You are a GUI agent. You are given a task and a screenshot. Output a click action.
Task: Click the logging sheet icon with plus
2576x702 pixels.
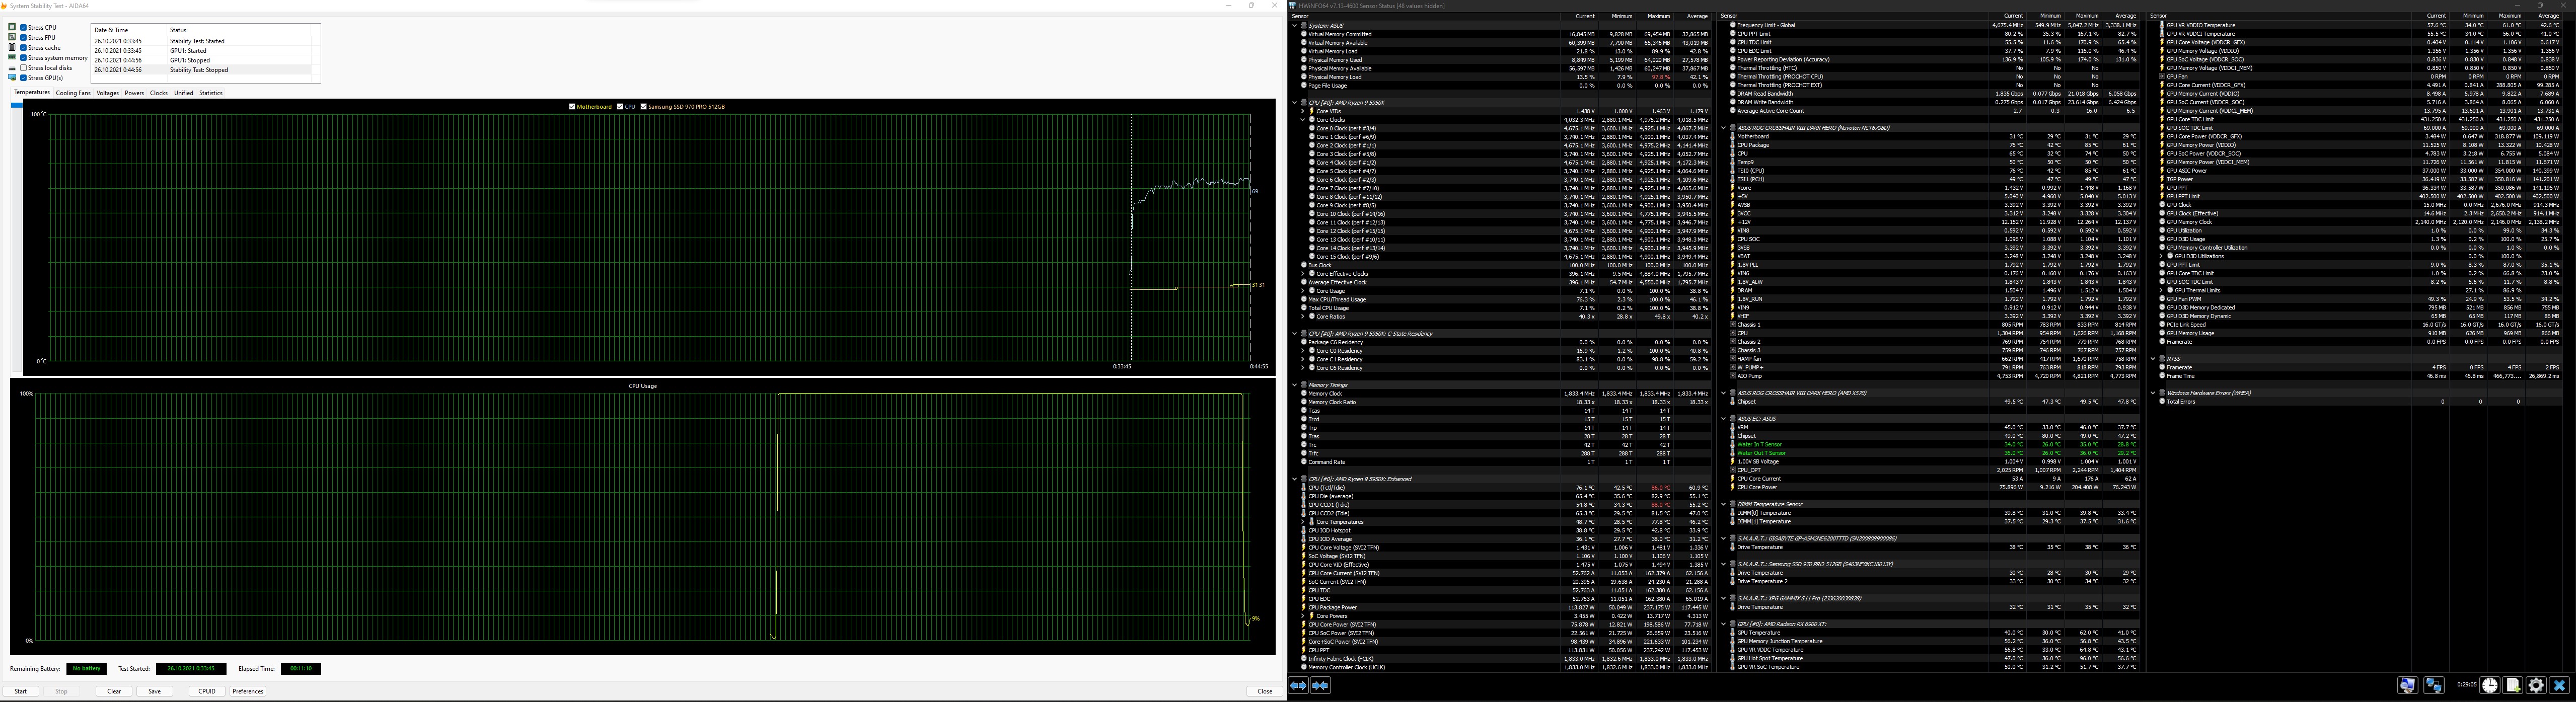click(x=2513, y=685)
